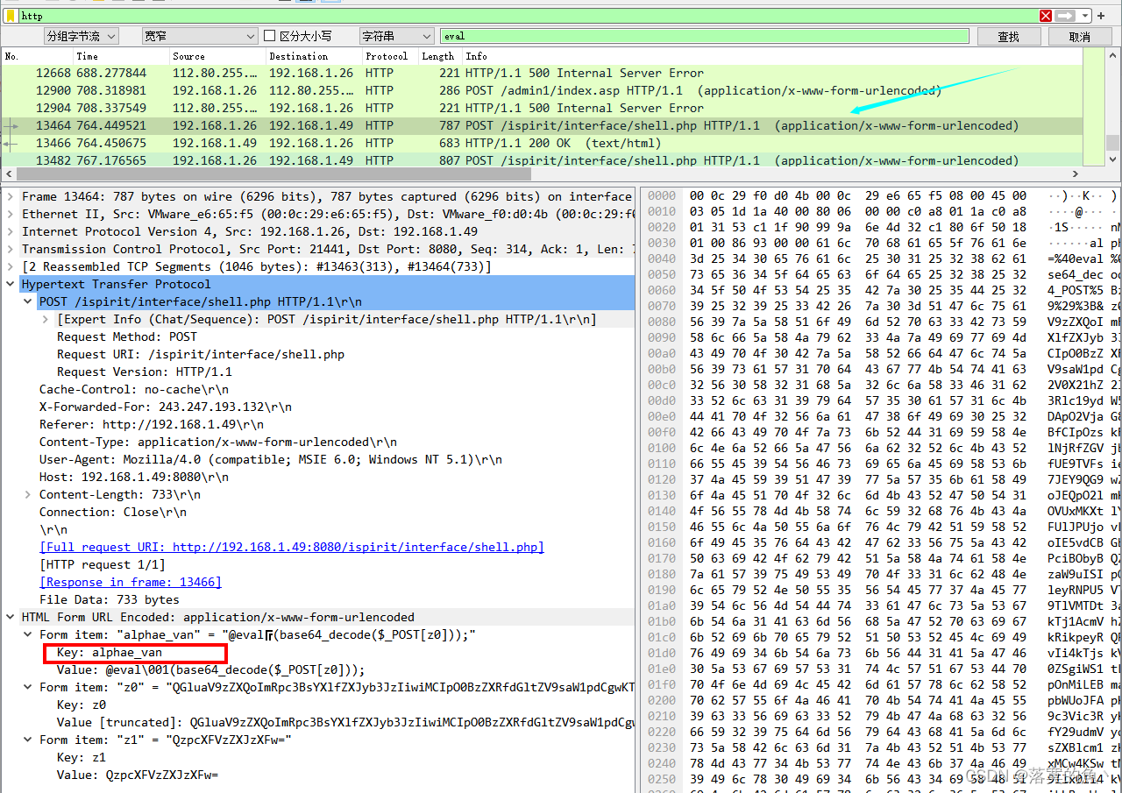This screenshot has height=793, width=1122.
Task: Open the Full request URI link
Action: click(x=292, y=547)
